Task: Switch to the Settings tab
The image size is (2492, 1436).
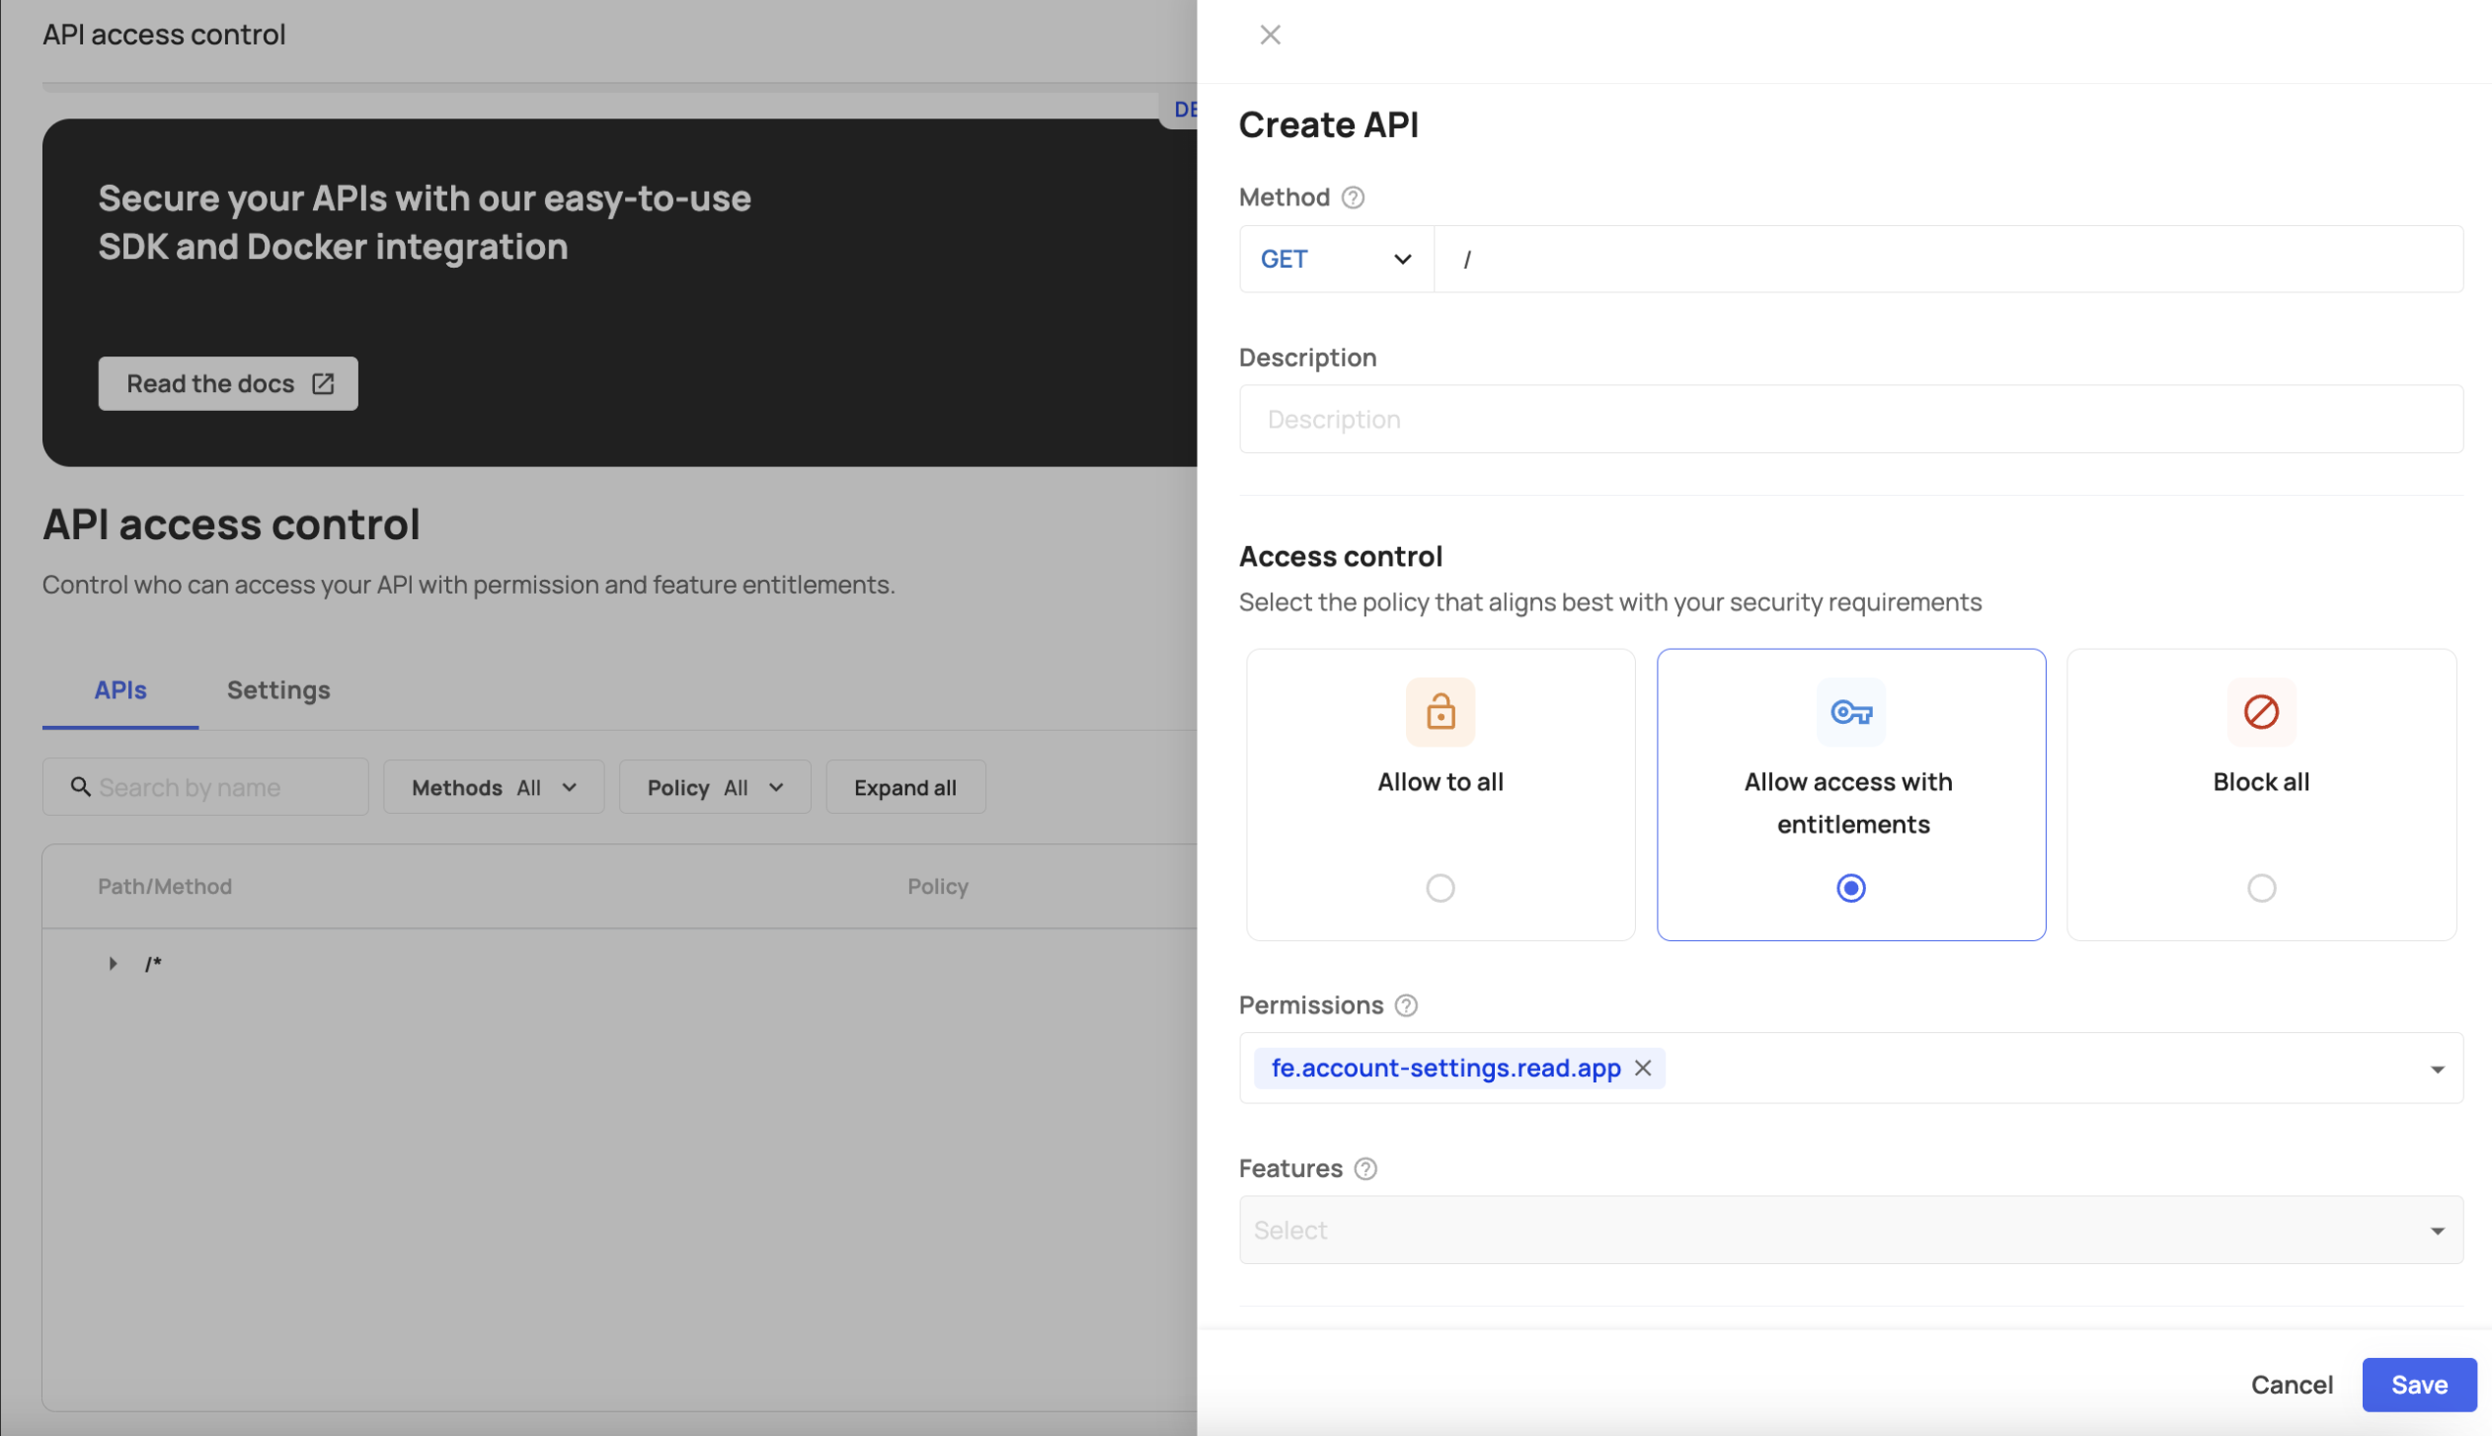Action: 278,690
